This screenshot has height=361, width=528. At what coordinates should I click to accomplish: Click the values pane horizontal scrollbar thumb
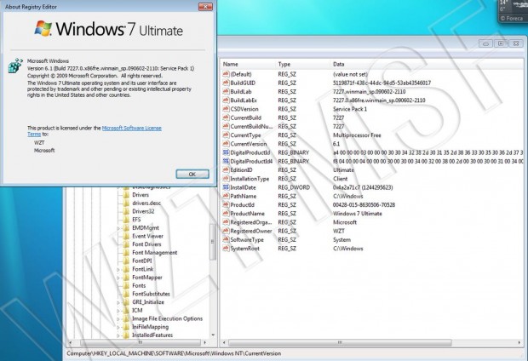(340, 342)
